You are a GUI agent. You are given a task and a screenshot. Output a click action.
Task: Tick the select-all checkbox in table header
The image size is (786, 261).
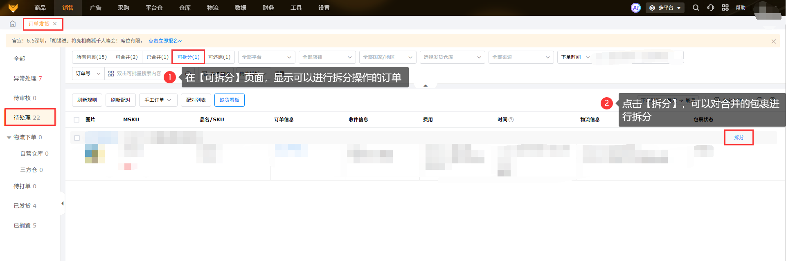pos(77,120)
